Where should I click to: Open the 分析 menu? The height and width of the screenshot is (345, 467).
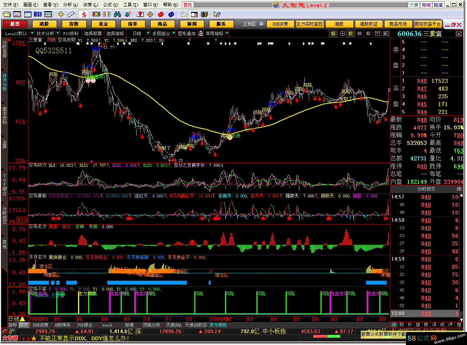[71, 5]
